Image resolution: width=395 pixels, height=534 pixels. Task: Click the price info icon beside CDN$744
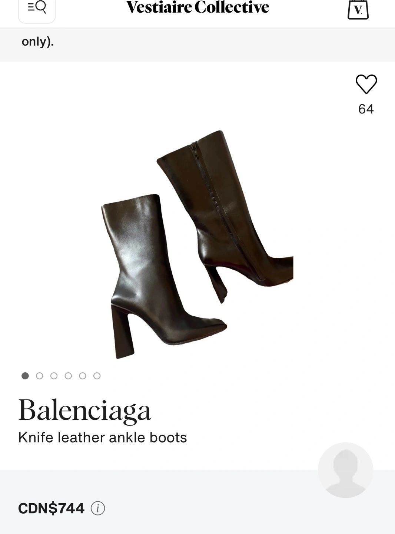[98, 508]
